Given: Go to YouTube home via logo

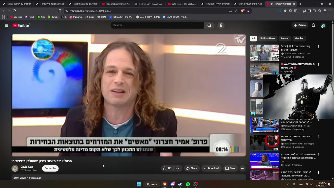Looking at the screenshot, I should [x=21, y=25].
